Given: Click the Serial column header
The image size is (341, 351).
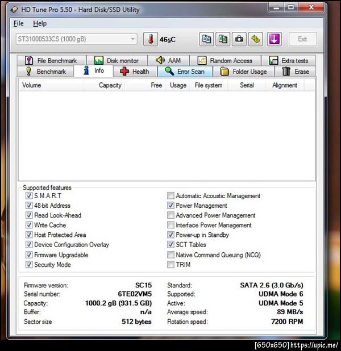Looking at the screenshot, I should coord(247,85).
